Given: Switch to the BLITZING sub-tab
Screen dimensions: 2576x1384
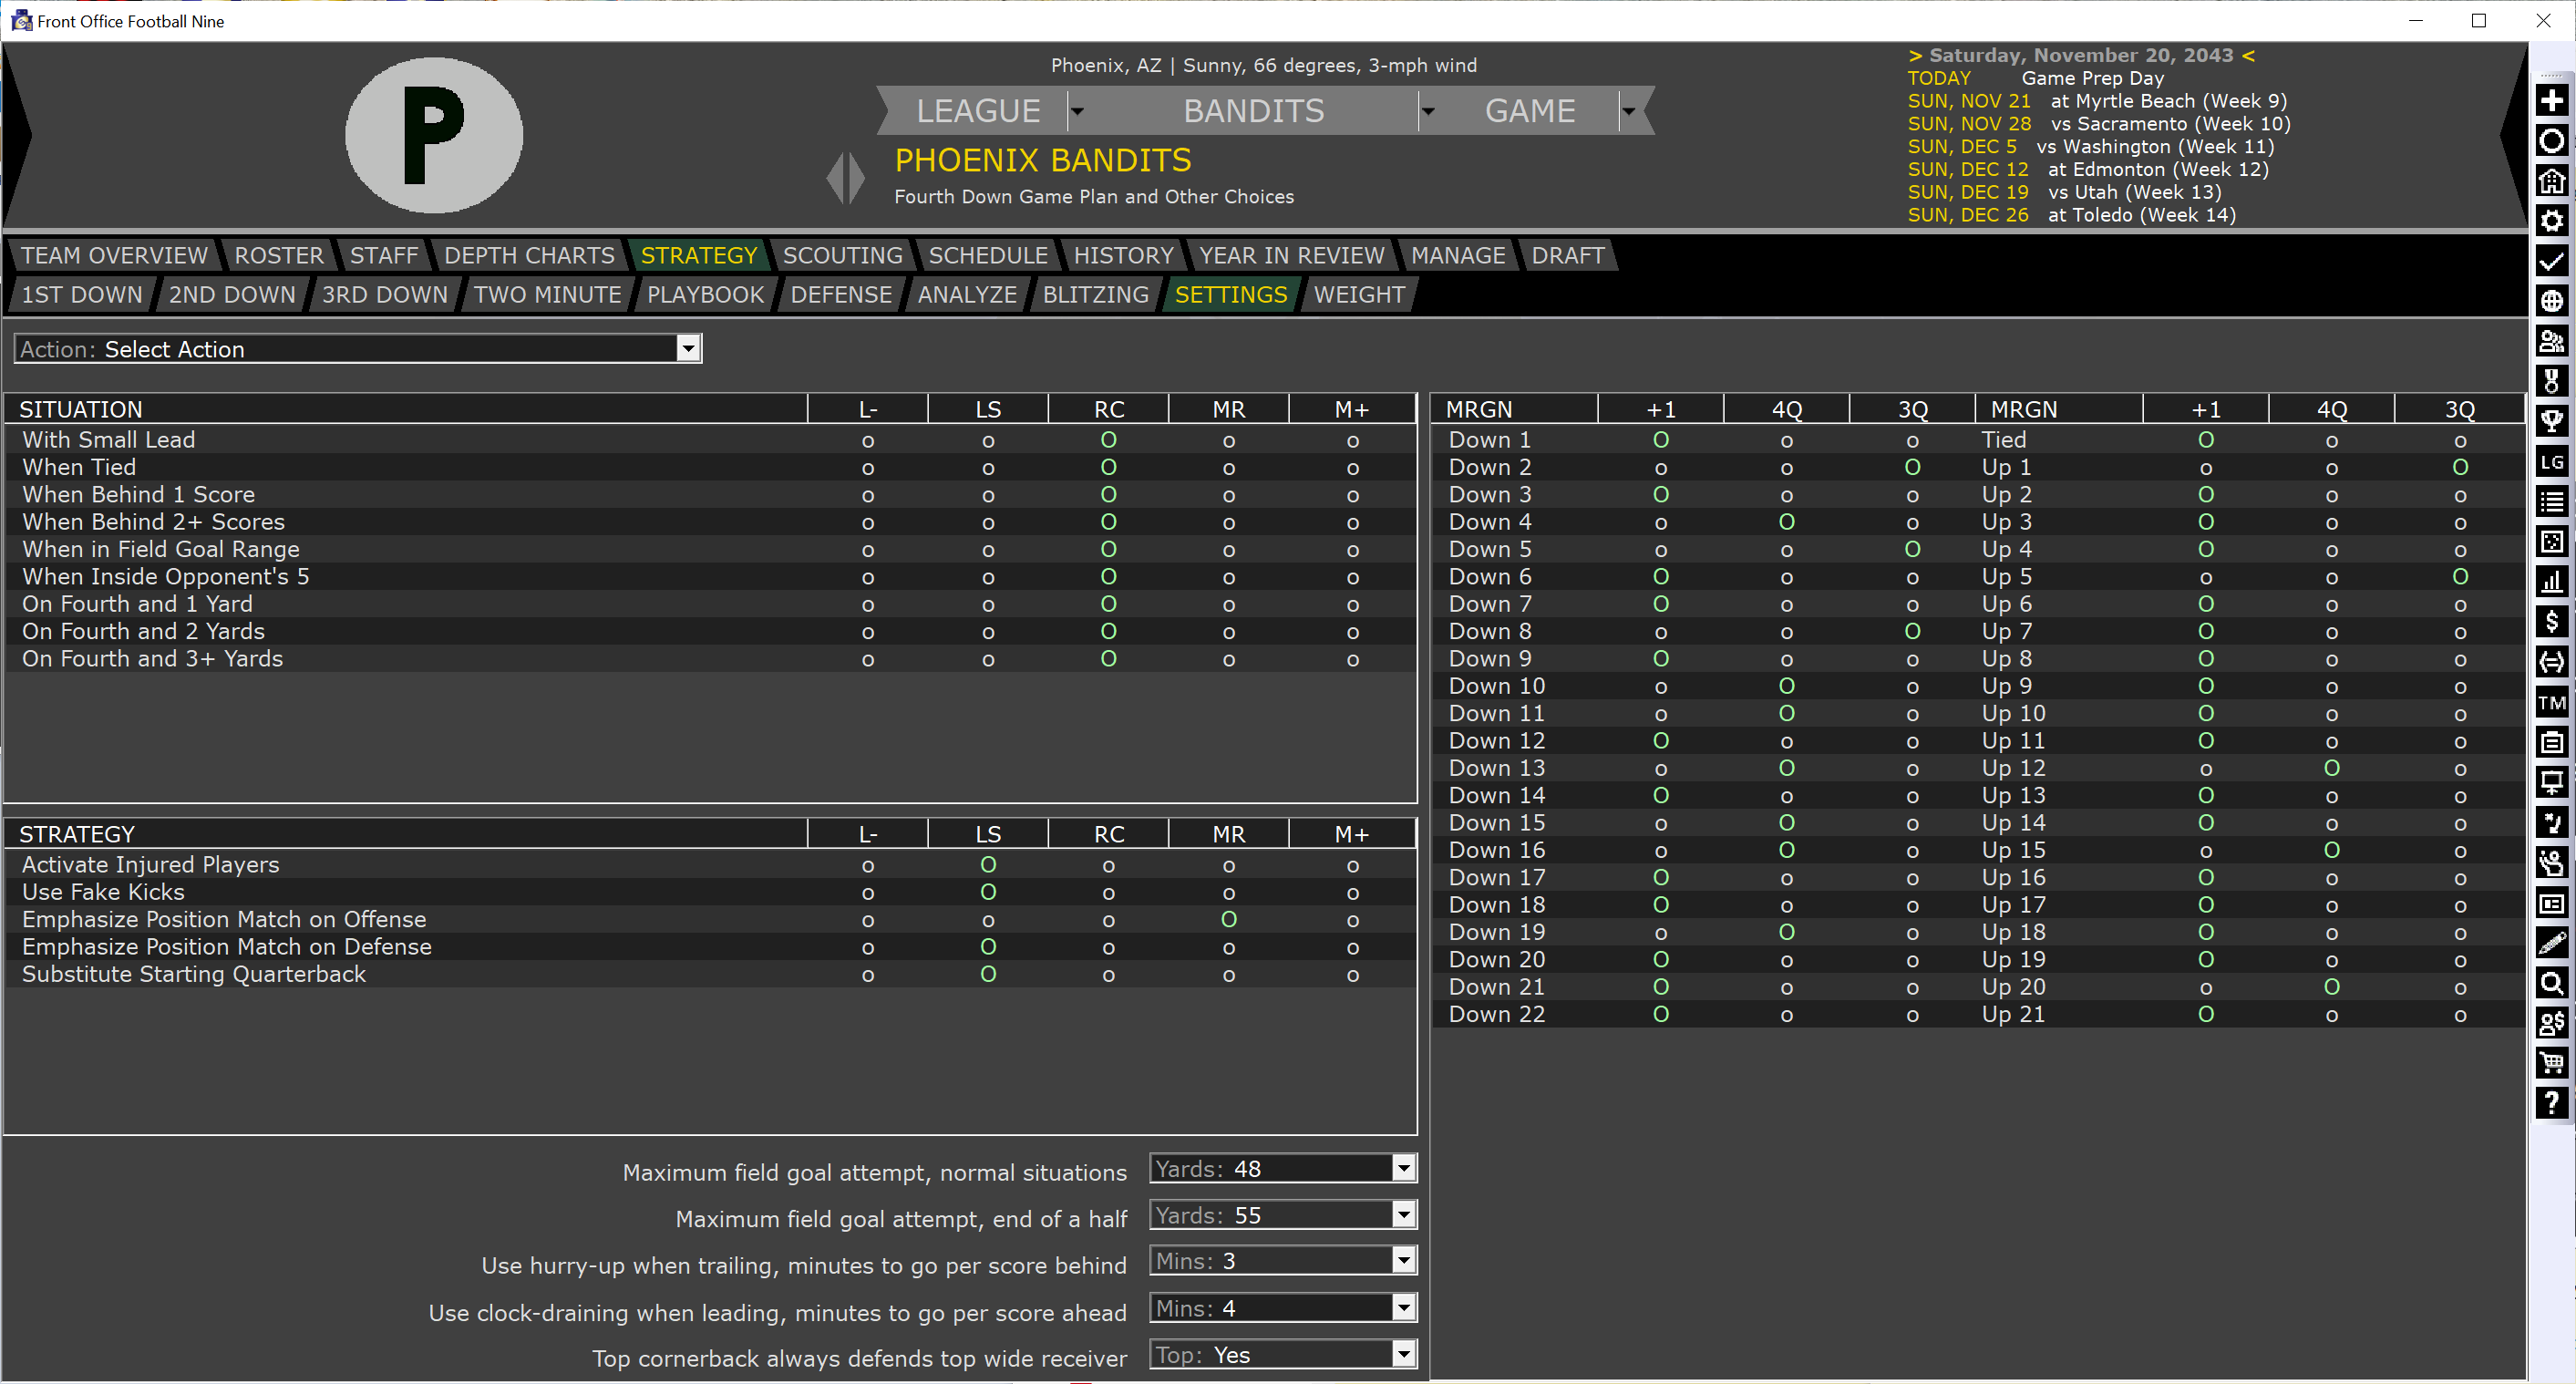Looking at the screenshot, I should (x=1095, y=295).
